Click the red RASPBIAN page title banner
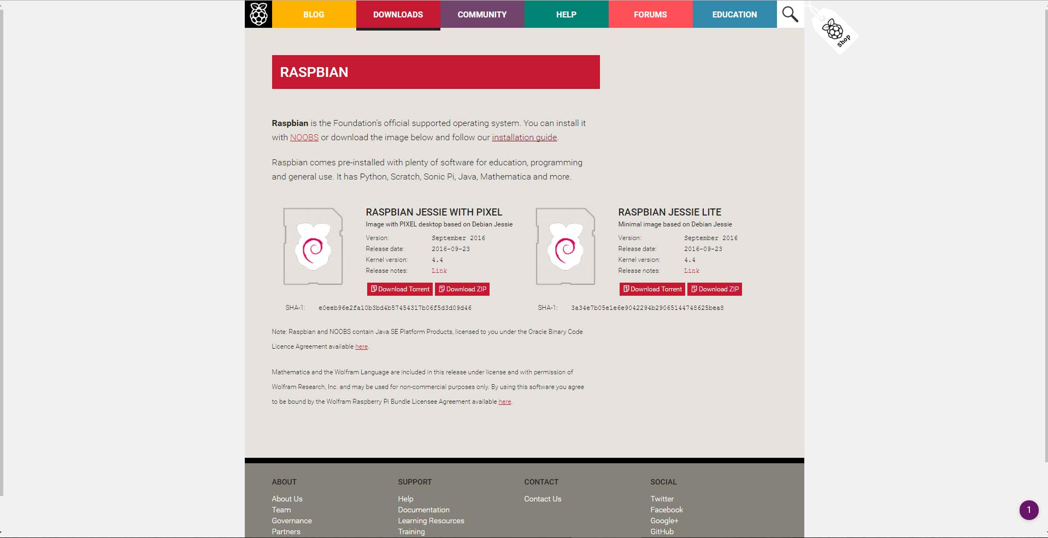Screen dimensions: 1048x538 (x=436, y=72)
